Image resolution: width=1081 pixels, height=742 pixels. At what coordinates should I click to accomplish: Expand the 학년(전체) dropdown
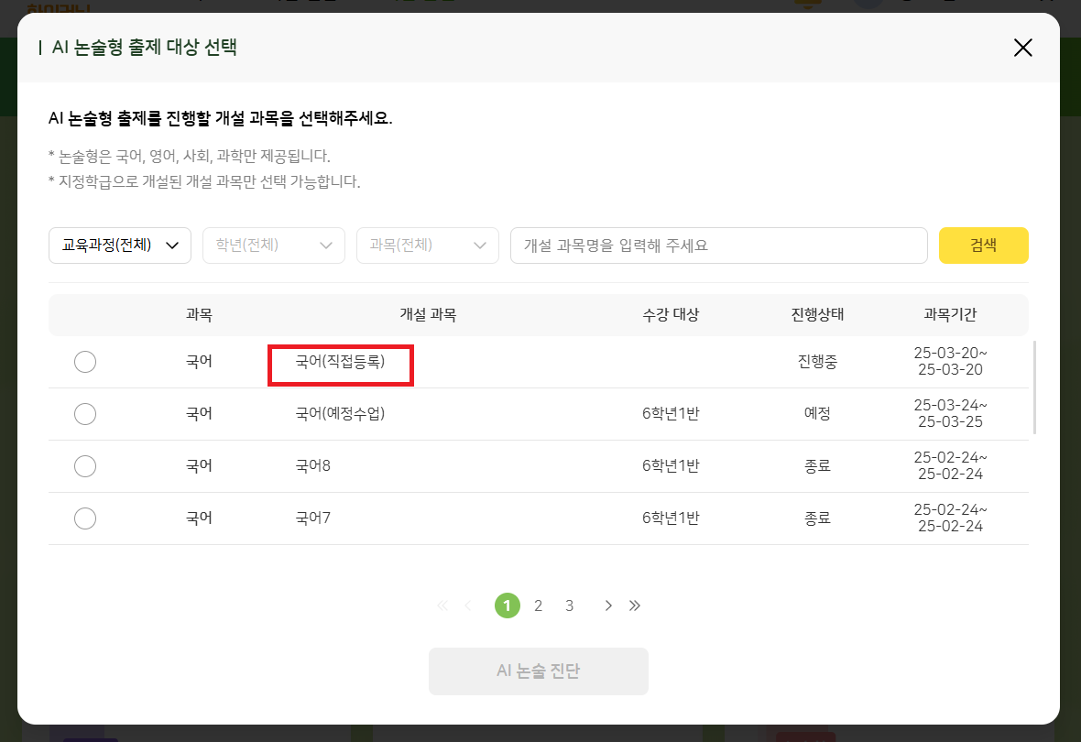[x=274, y=246]
